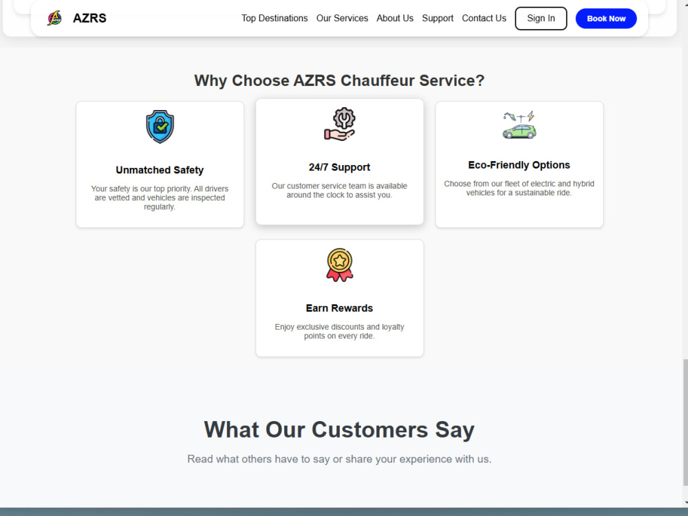Click the 'Read what others have to say' subtitle
Screen dimensions: 688x516
pos(339,459)
